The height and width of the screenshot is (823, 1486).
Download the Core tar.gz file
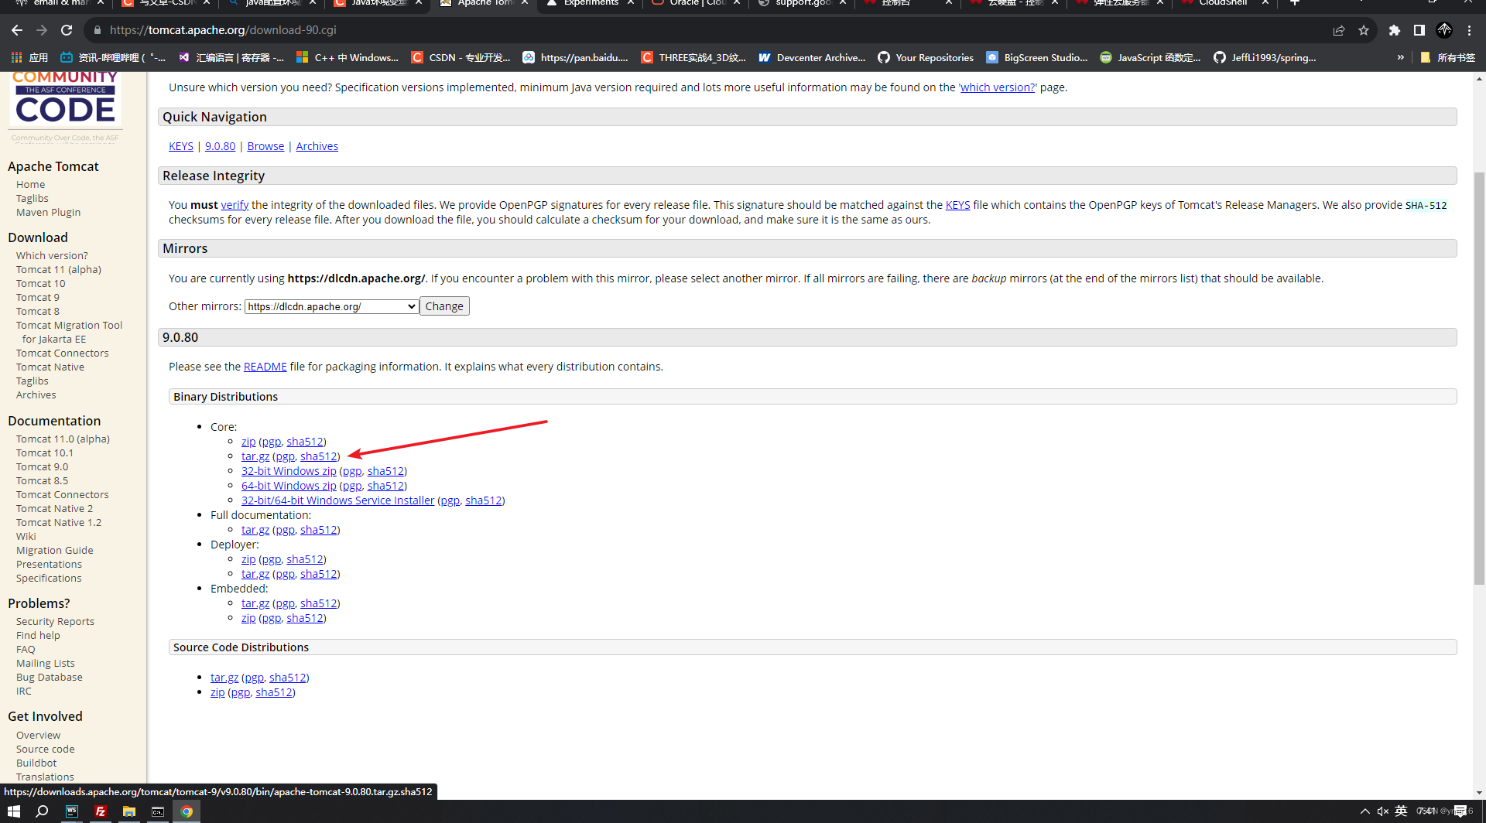255,456
